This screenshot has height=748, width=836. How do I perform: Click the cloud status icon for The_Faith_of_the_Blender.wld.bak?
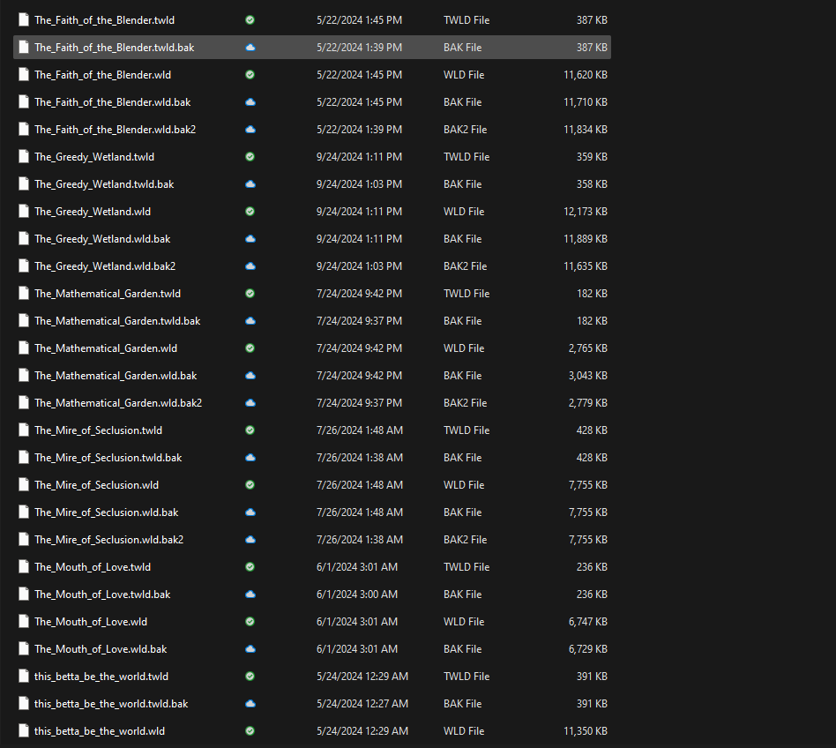[250, 102]
